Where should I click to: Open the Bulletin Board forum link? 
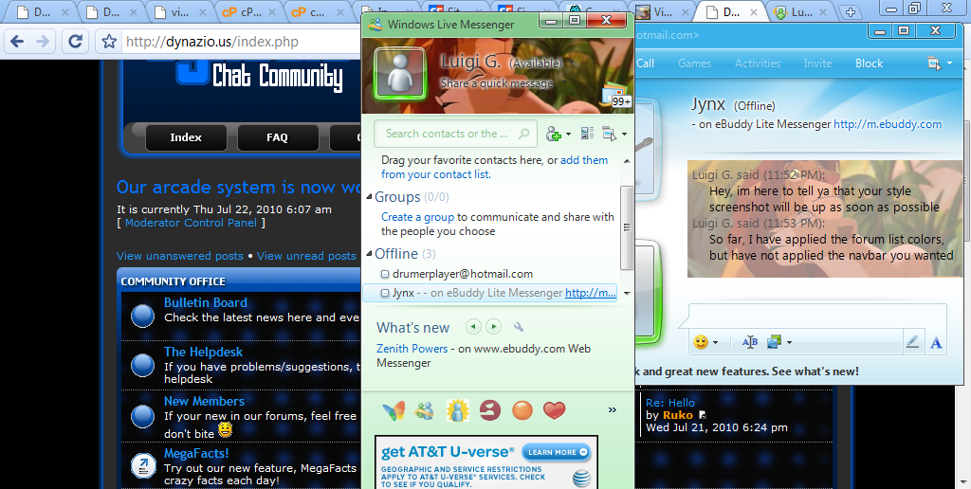(x=205, y=302)
